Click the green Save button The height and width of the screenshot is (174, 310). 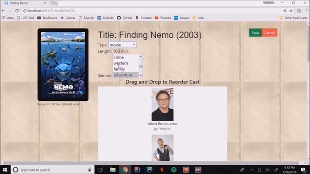[x=255, y=33]
